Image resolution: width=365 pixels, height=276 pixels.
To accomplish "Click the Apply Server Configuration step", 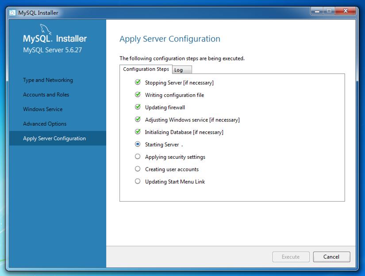I will [x=55, y=138].
